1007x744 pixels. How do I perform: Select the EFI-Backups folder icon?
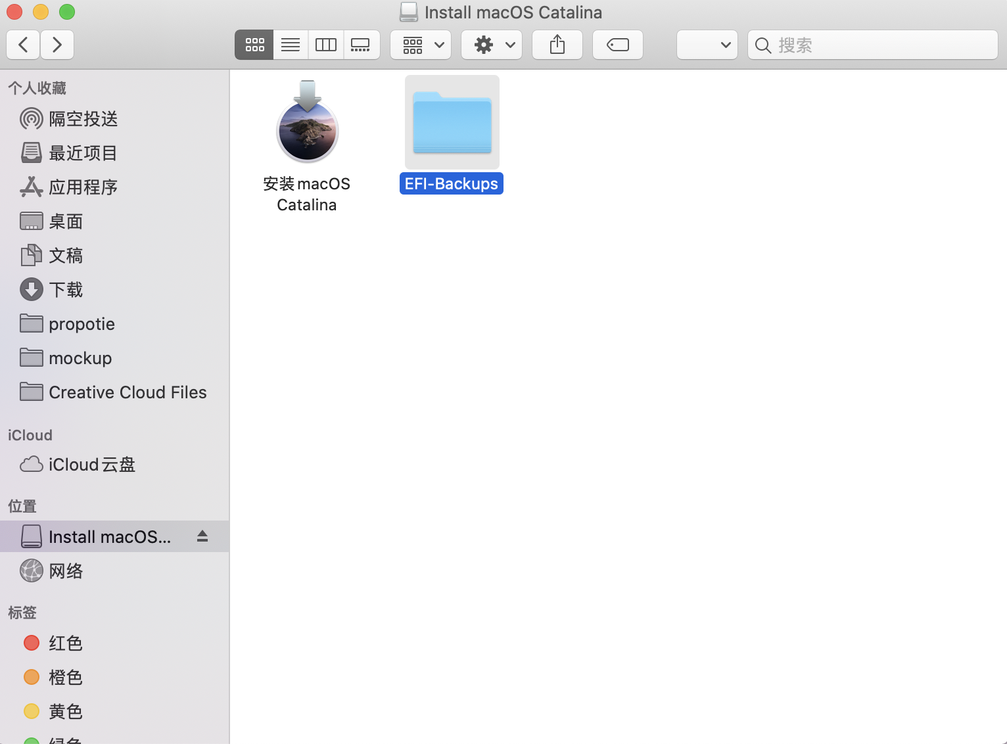(452, 122)
